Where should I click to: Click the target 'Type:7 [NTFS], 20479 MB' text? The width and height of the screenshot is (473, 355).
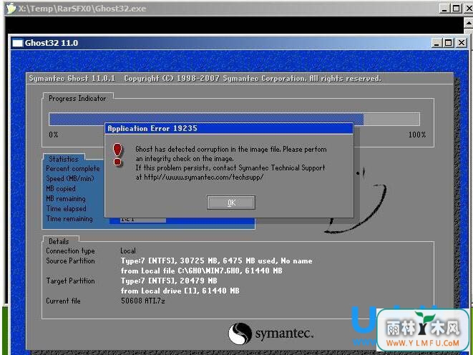point(169,281)
